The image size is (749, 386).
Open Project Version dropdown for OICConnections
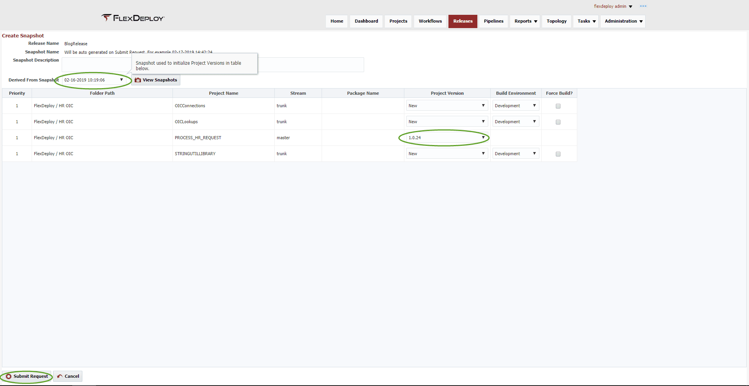[447, 106]
